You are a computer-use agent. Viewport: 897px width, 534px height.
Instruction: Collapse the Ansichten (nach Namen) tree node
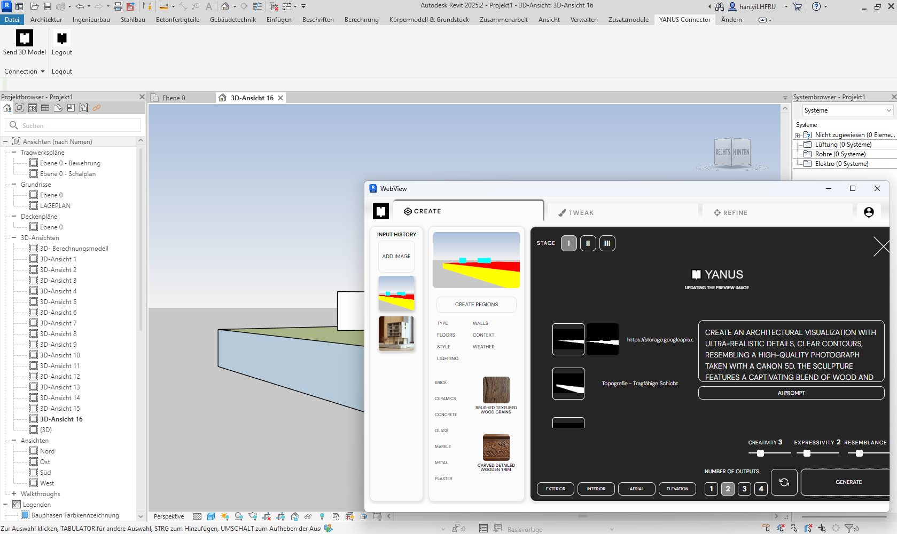[5, 141]
